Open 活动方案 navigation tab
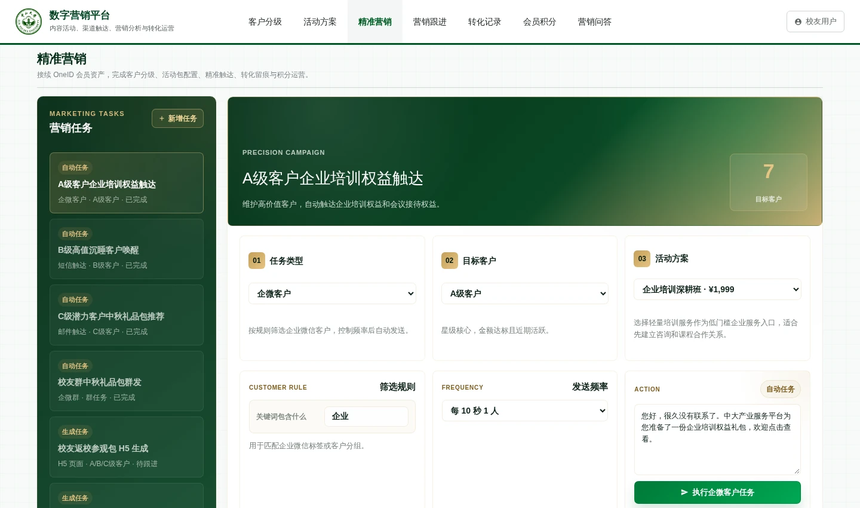This screenshot has height=508, width=860. (x=320, y=22)
